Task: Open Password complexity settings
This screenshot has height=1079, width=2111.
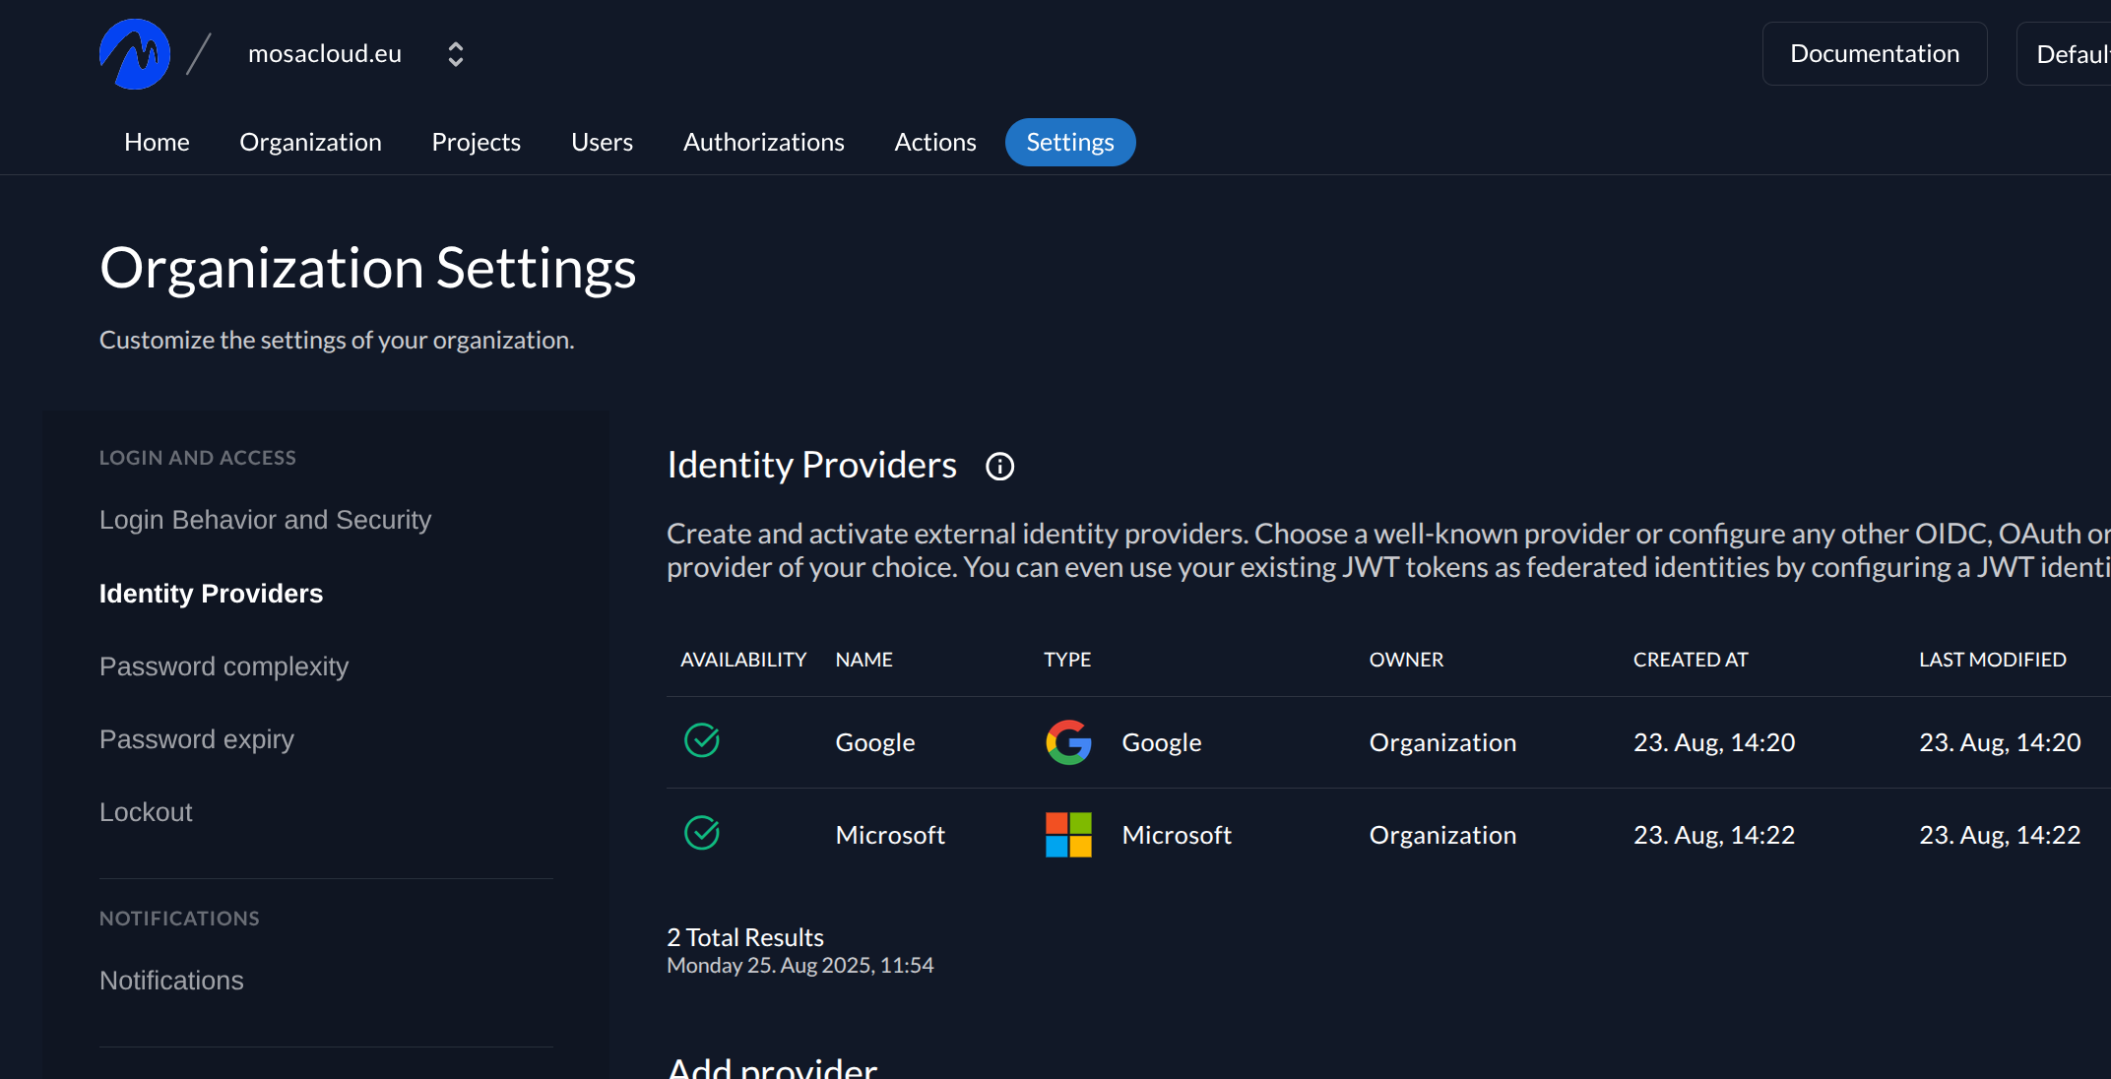Action: click(x=224, y=666)
